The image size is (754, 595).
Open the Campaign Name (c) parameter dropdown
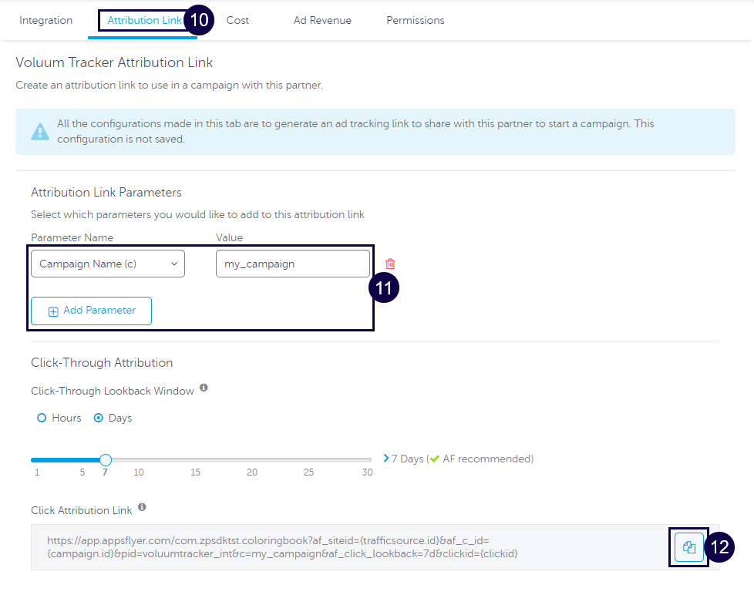108,264
